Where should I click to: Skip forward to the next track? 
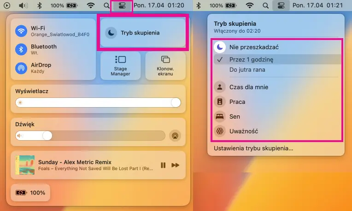point(176,165)
